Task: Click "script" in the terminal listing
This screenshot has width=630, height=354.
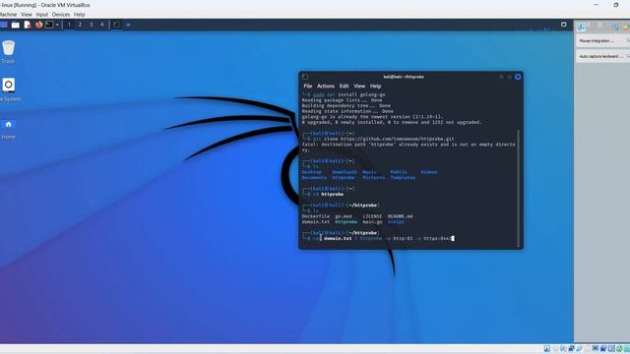Action: (396, 222)
